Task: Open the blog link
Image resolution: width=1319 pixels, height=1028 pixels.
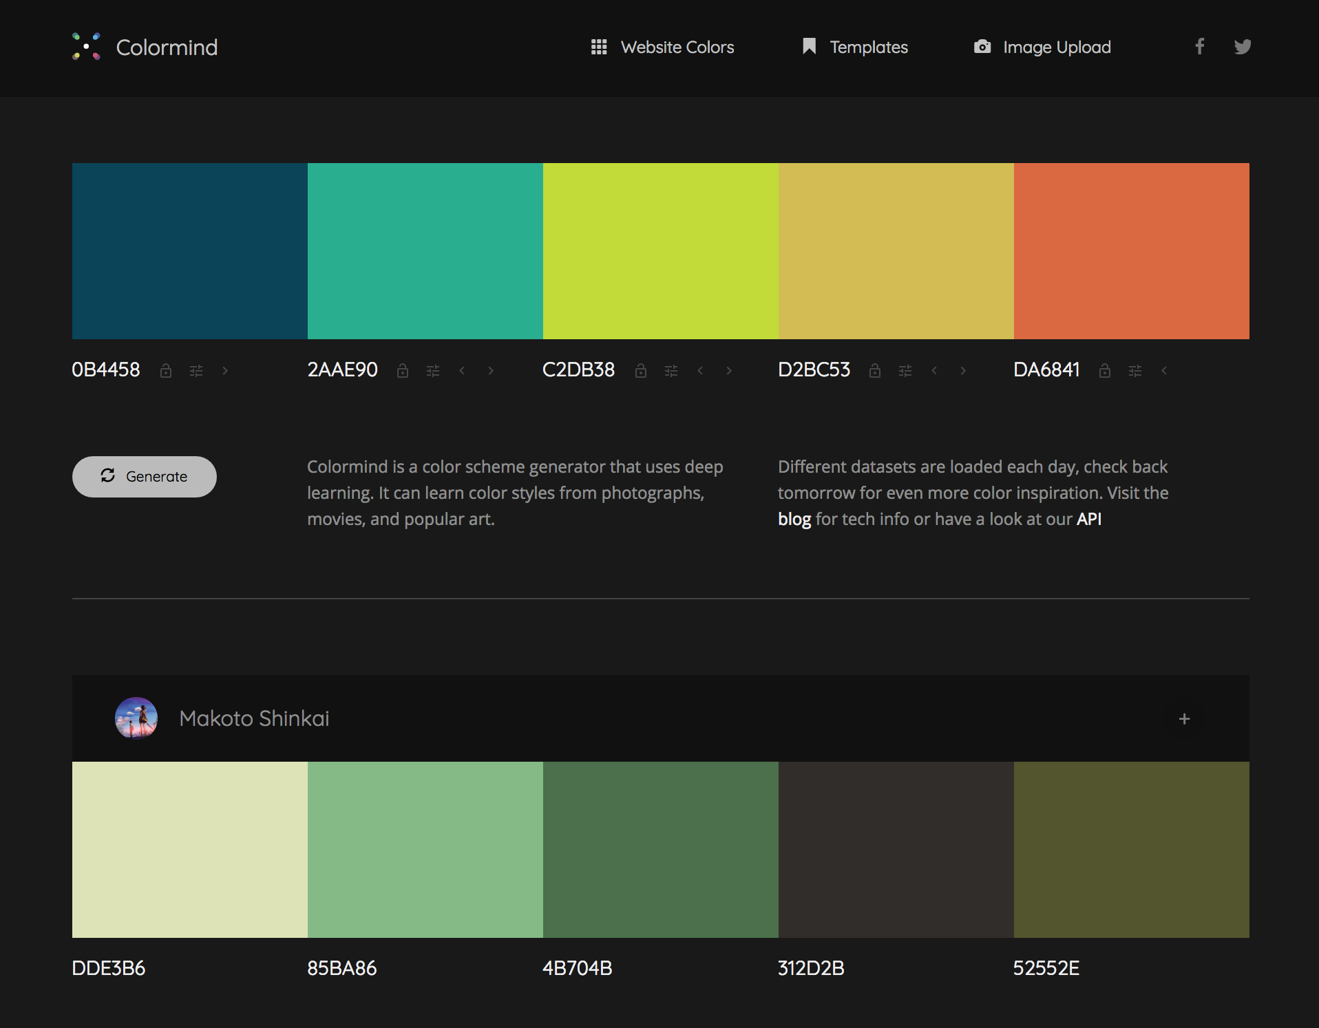Action: point(794,519)
